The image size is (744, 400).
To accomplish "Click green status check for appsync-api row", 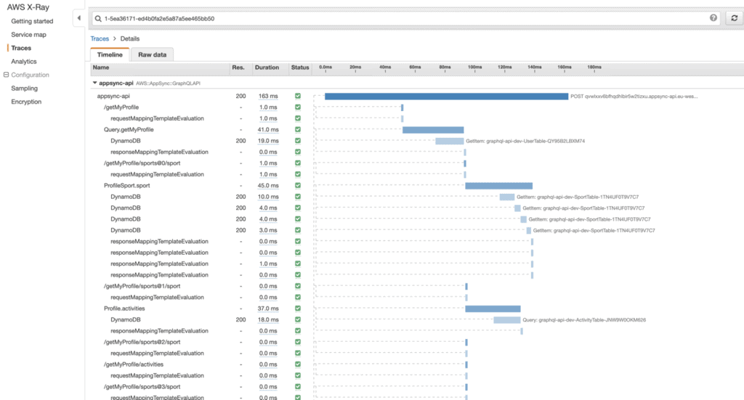I will 298,96.
